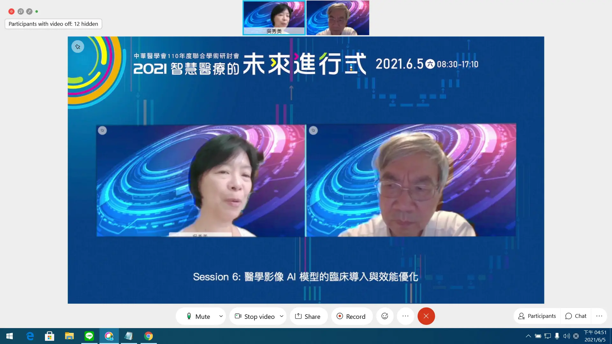Open LINE app from taskbar
This screenshot has width=612, height=344.
89,336
